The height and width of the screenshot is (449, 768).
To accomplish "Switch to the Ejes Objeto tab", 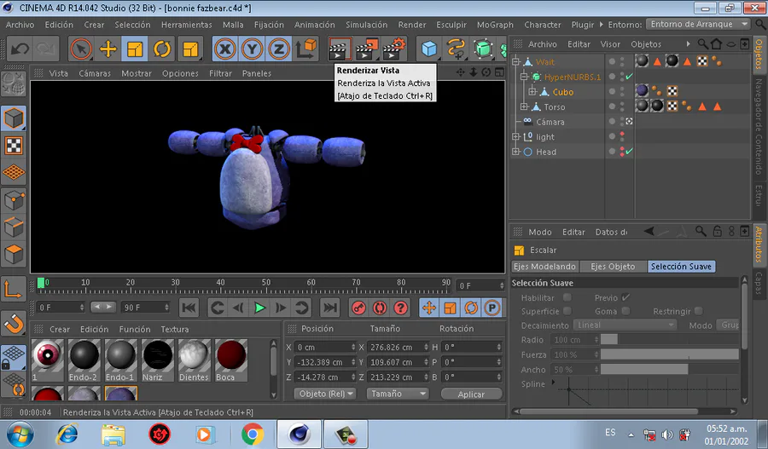I will [x=613, y=267].
